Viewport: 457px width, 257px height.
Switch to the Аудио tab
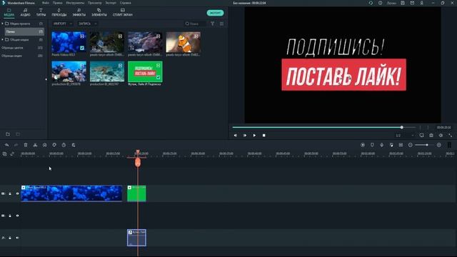point(25,12)
